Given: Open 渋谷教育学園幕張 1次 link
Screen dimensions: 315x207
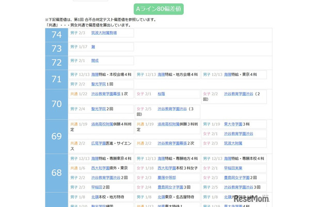Looking at the screenshot, I should [106, 94].
